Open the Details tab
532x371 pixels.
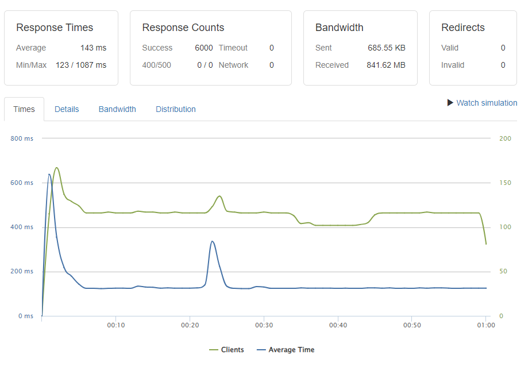point(67,109)
